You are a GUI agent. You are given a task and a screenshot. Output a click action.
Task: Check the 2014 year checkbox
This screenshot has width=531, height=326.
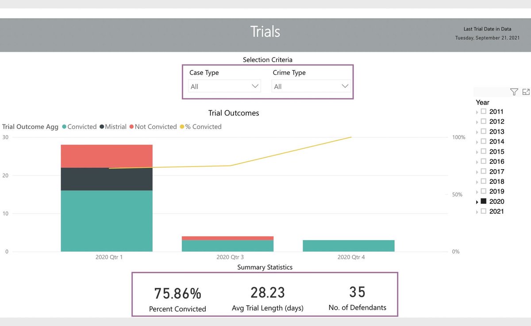click(484, 141)
